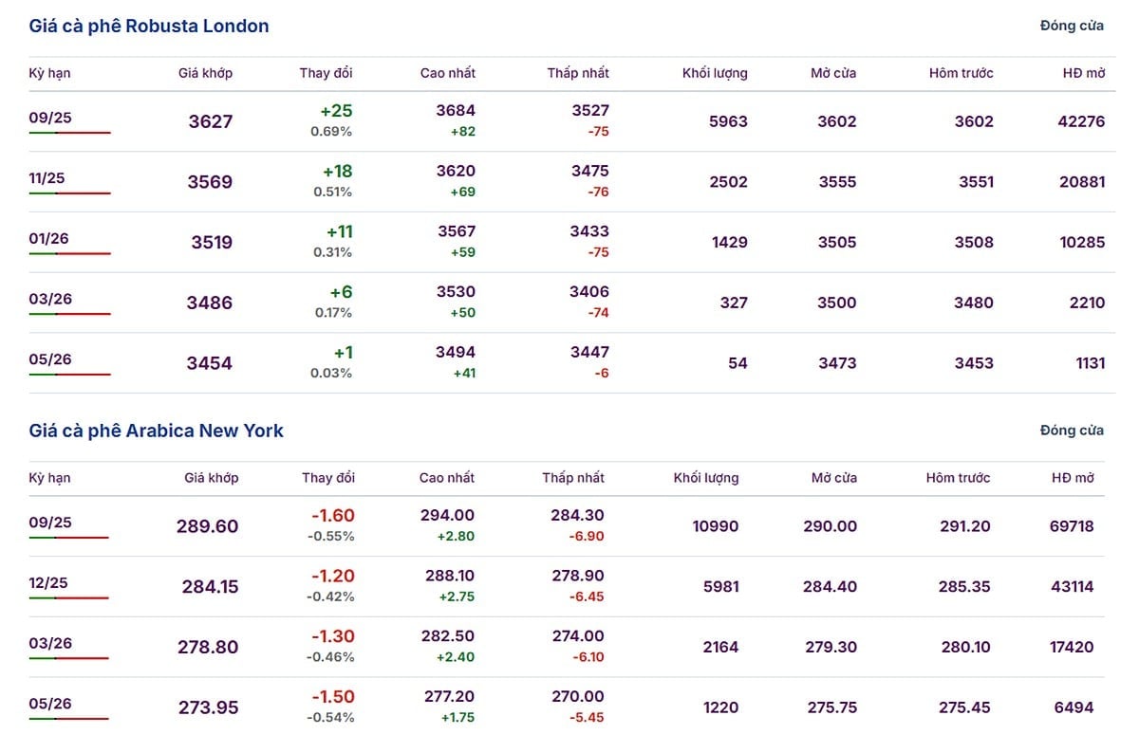The width and height of the screenshot is (1139, 734).
Task: Select the Arabica matched price 289.60
Action: 207,526
